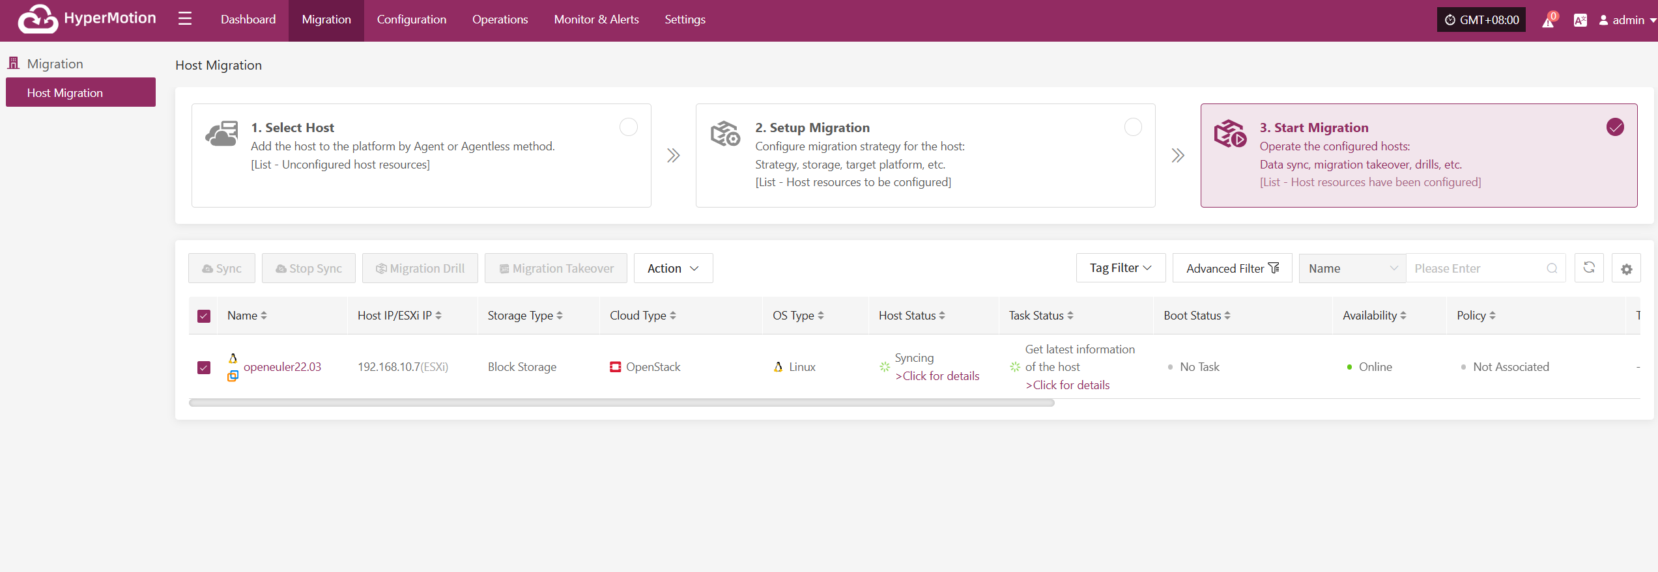The width and height of the screenshot is (1658, 572).
Task: Open the admin user menu
Action: [1627, 20]
